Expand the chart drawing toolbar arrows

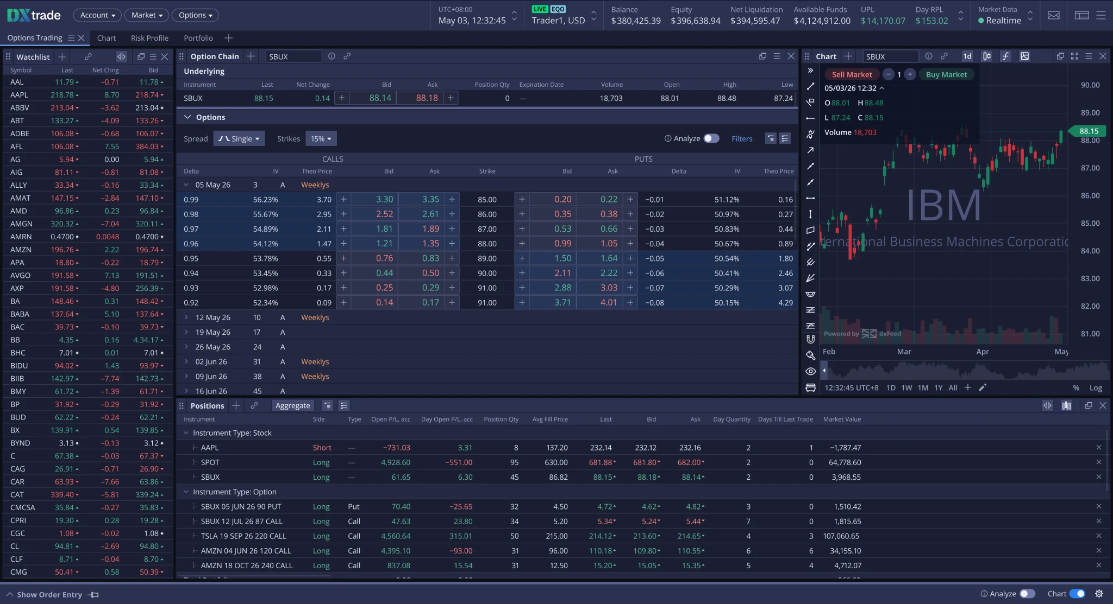[x=810, y=71]
